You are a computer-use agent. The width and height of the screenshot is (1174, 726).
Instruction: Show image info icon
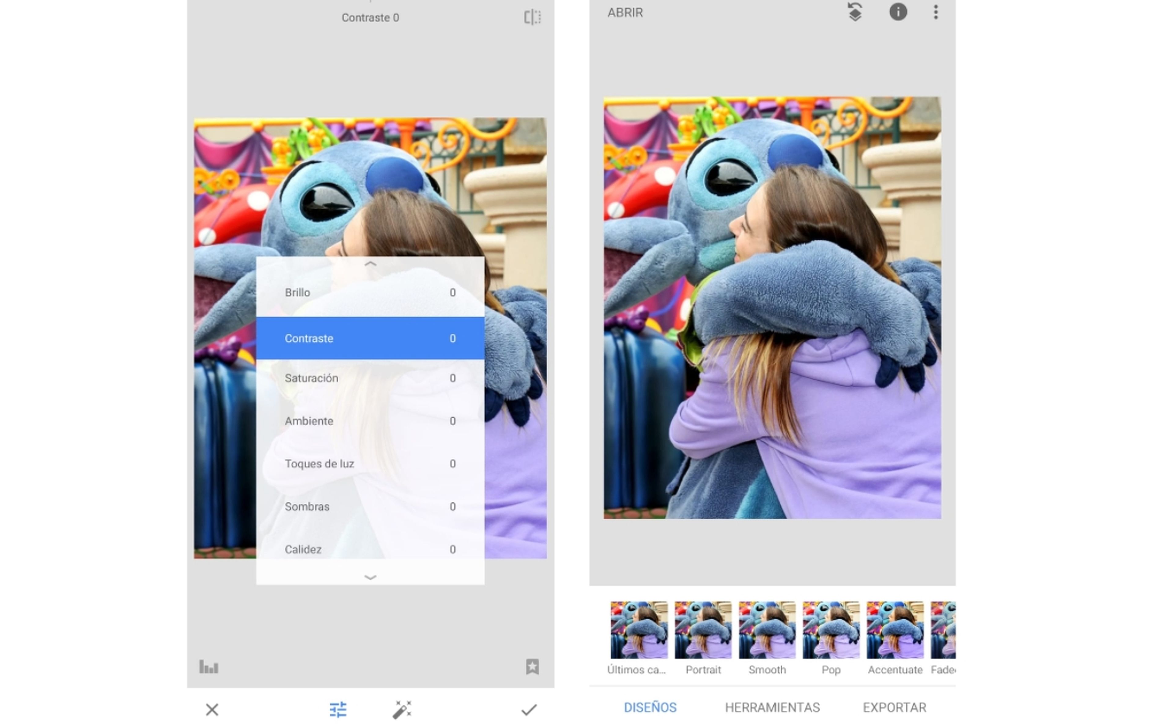898,12
